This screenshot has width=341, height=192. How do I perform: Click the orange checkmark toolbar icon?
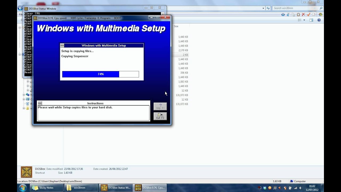pyautogui.click(x=308, y=14)
